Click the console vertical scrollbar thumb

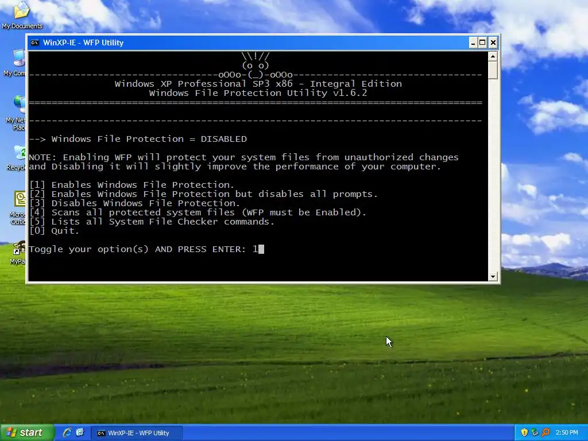pyautogui.click(x=493, y=70)
